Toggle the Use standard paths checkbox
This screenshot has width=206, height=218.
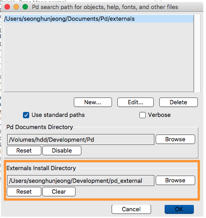tap(26, 115)
